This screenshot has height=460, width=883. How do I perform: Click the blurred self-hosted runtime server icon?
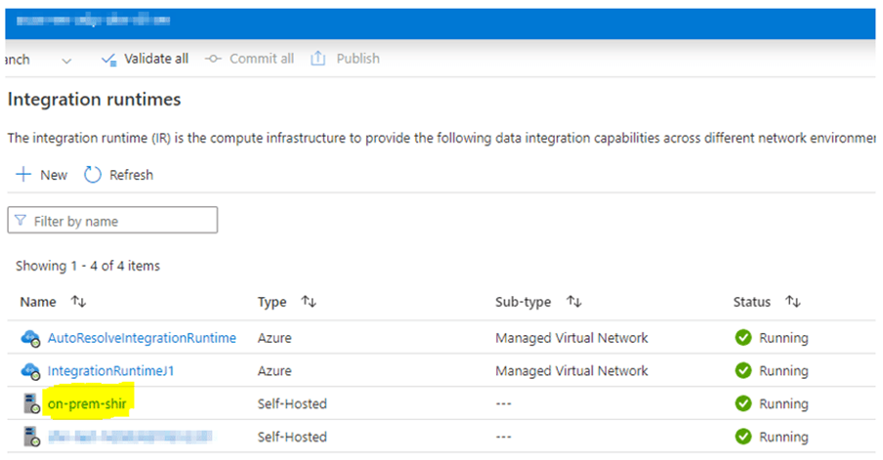(30, 437)
